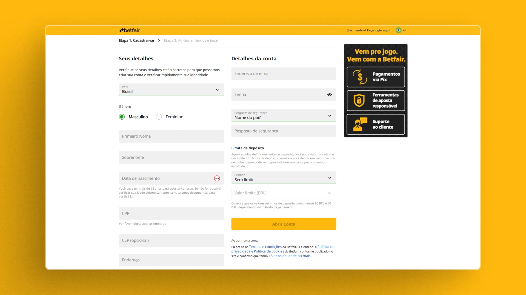526x295 pixels.
Task: Select Etapa 1: Cadastrar-se step
Action: pos(136,40)
